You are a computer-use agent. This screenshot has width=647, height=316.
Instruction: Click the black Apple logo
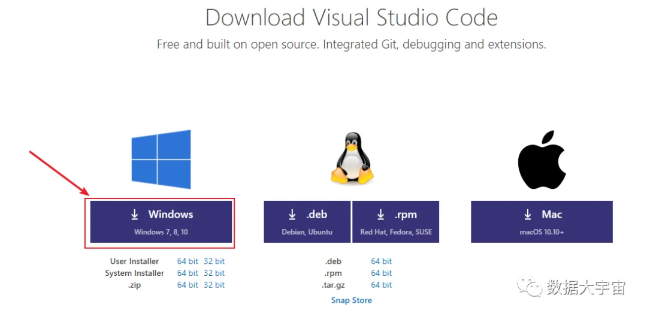click(542, 160)
